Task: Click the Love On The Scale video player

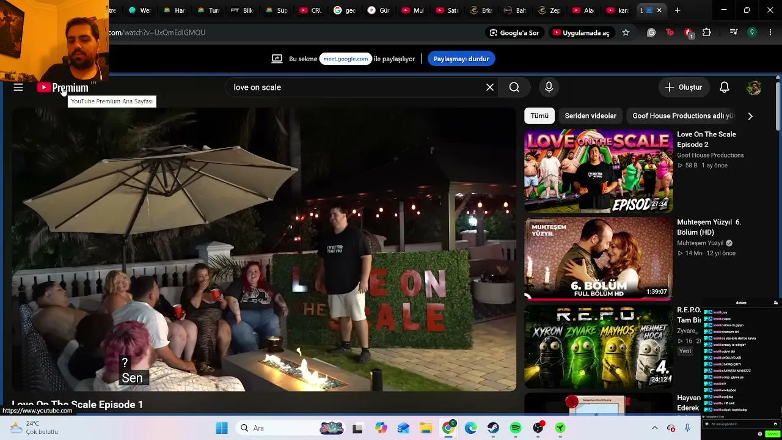Action: pyautogui.click(x=264, y=249)
